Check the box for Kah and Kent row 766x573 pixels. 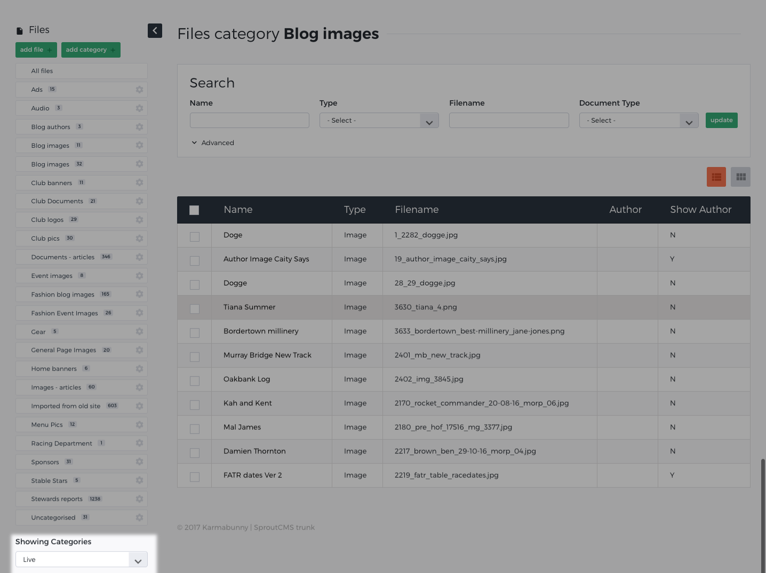(195, 405)
